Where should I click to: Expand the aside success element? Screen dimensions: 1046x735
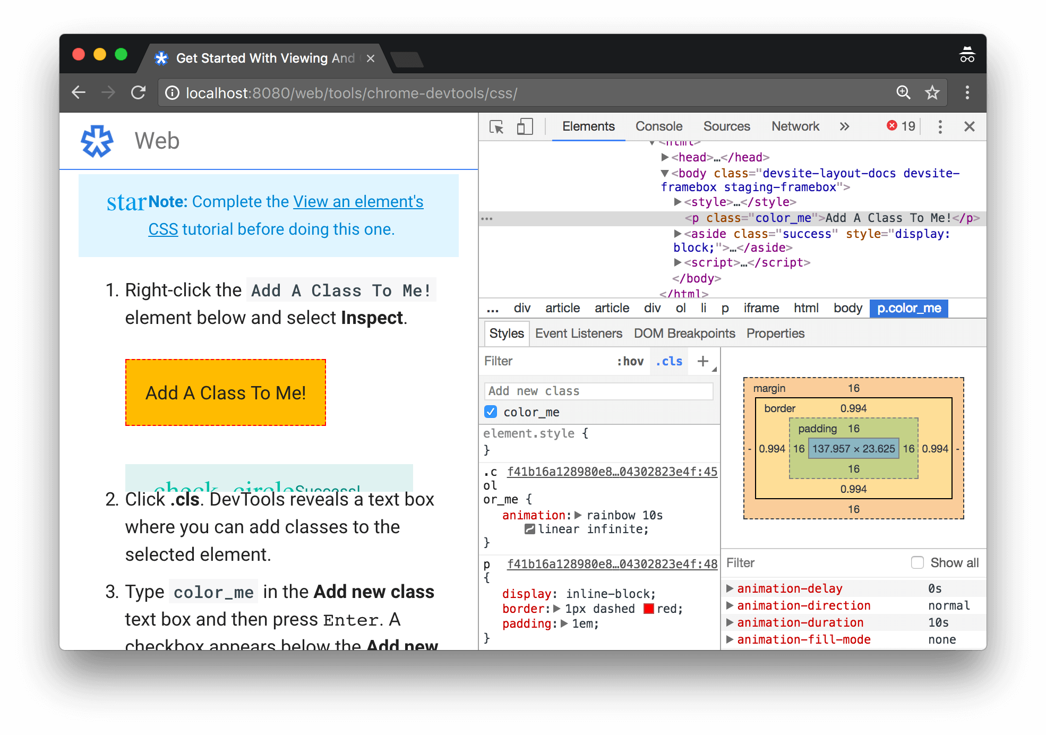[676, 233]
